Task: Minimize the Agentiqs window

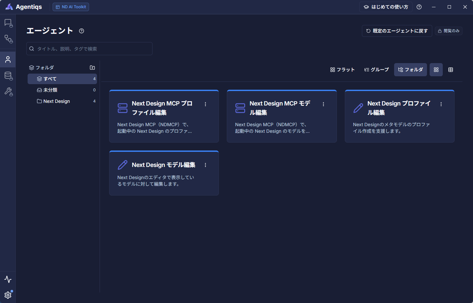Action: [x=434, y=7]
